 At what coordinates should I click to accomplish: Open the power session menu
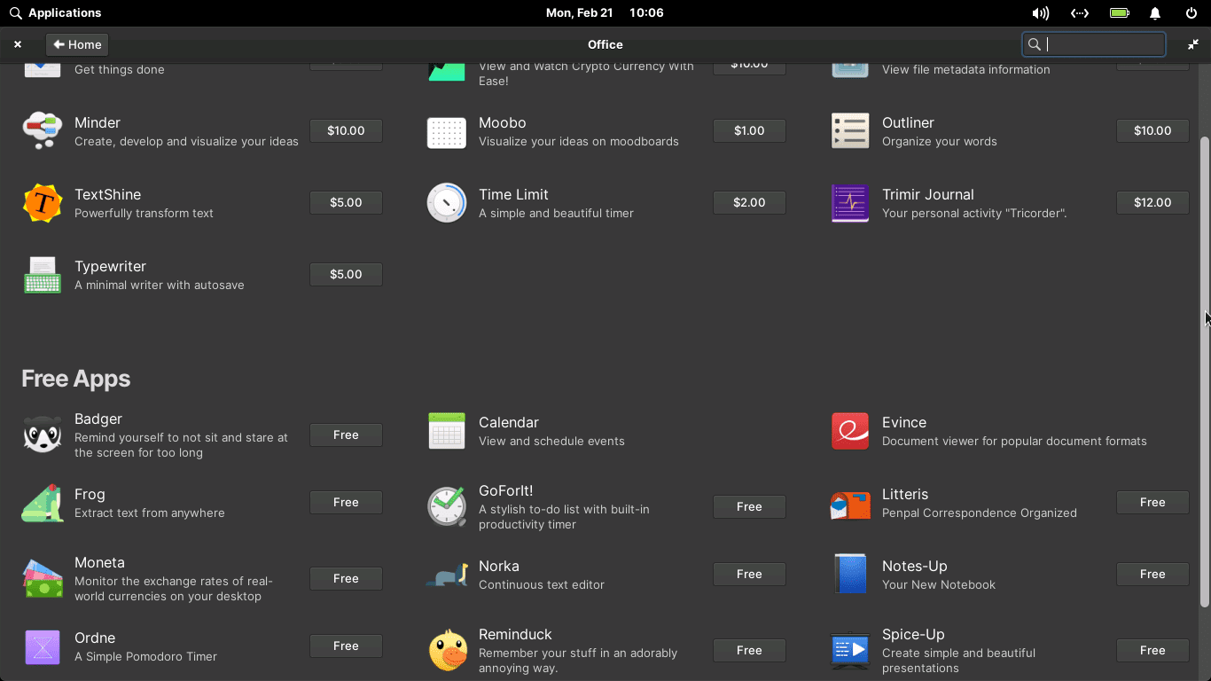1191,13
